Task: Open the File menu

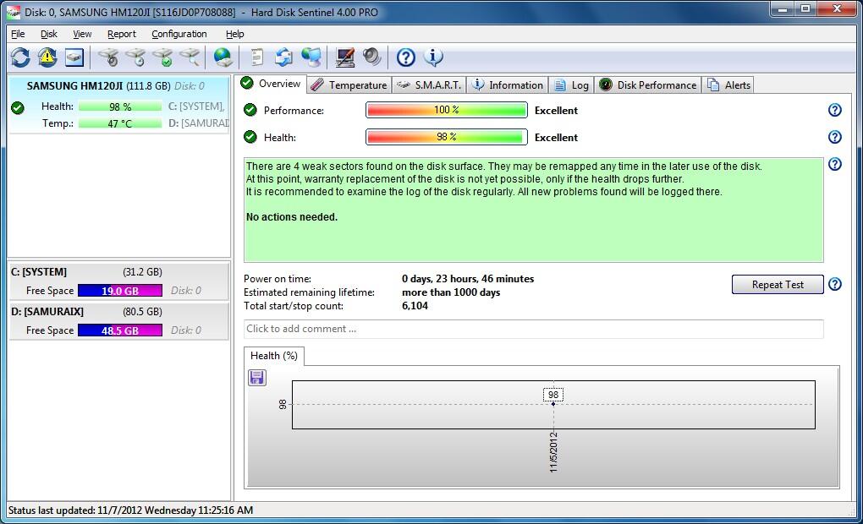Action: (x=18, y=34)
